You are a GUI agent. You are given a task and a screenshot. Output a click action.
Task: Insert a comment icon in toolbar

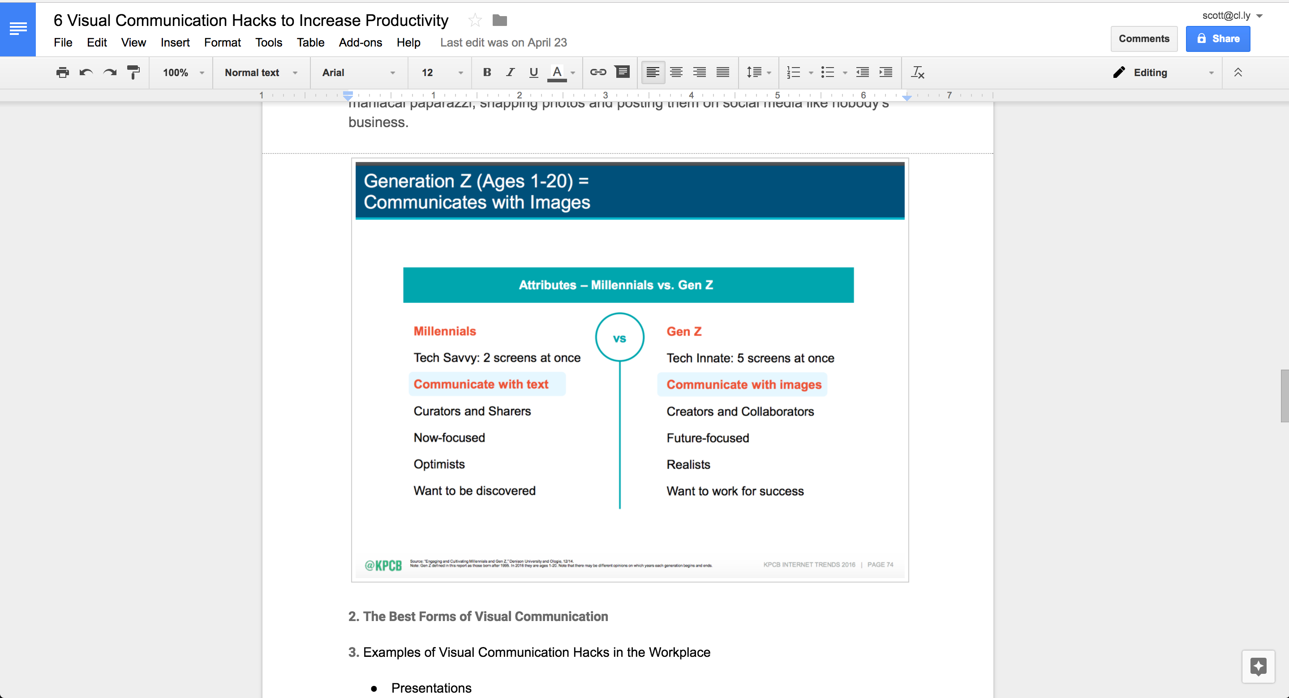(622, 72)
